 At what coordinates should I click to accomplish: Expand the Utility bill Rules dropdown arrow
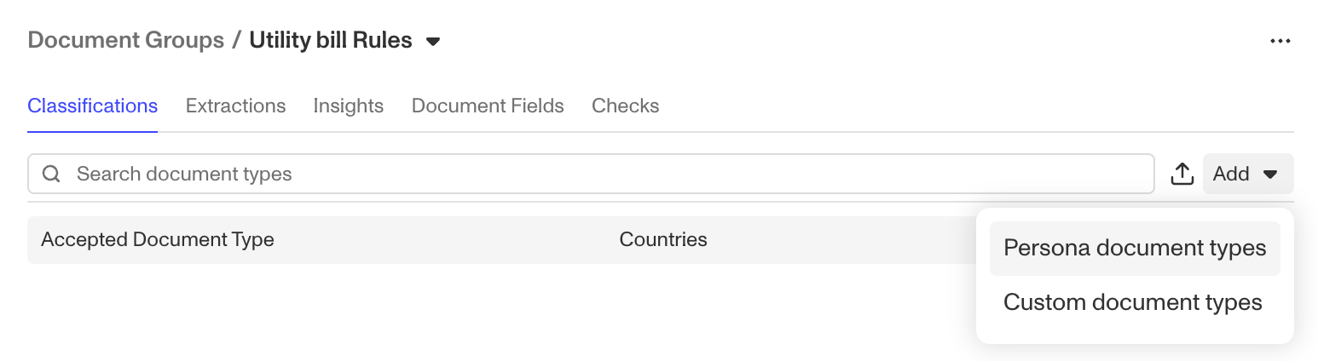tap(433, 41)
